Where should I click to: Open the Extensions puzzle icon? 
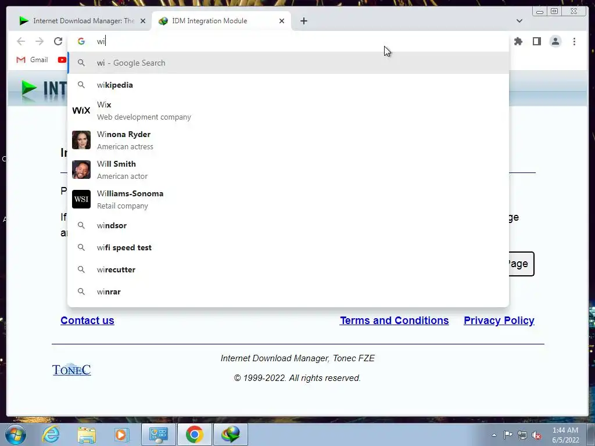[518, 41]
